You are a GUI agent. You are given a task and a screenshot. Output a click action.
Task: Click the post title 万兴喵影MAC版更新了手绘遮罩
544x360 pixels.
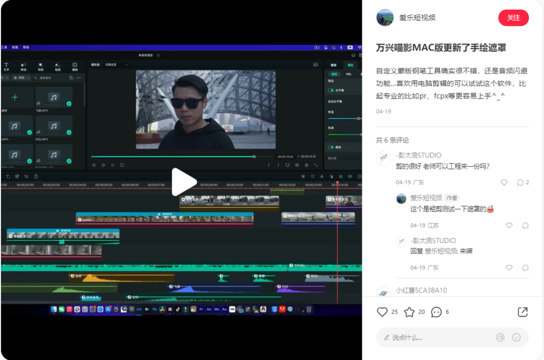[441, 47]
